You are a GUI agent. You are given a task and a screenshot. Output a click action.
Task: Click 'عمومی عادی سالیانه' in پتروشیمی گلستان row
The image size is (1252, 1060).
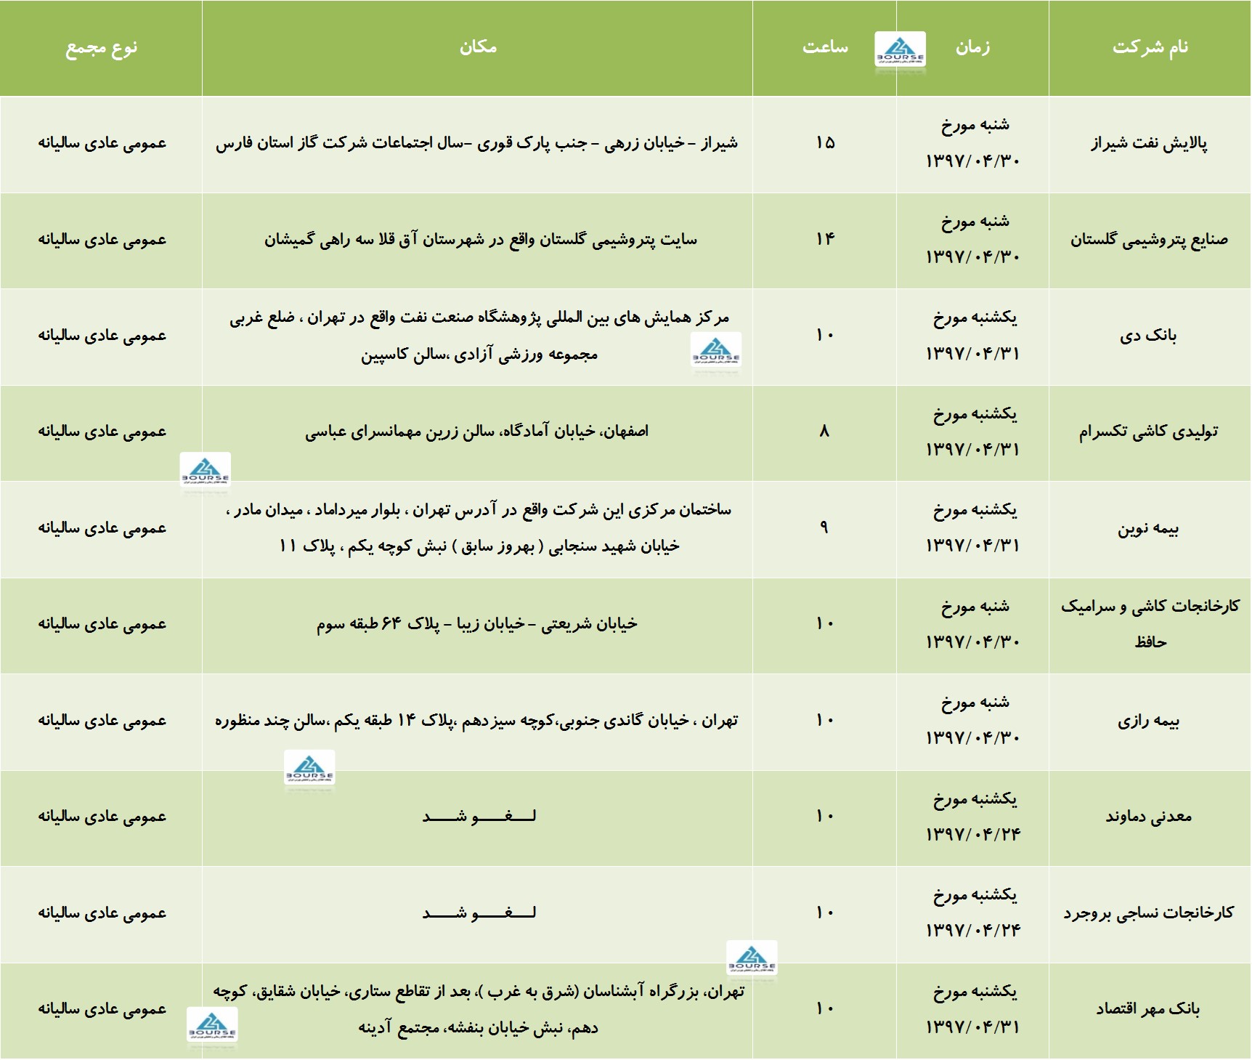102,239
